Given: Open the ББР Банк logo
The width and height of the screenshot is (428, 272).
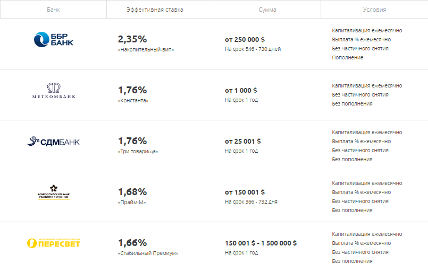Looking at the screenshot, I should pyautogui.click(x=54, y=39).
